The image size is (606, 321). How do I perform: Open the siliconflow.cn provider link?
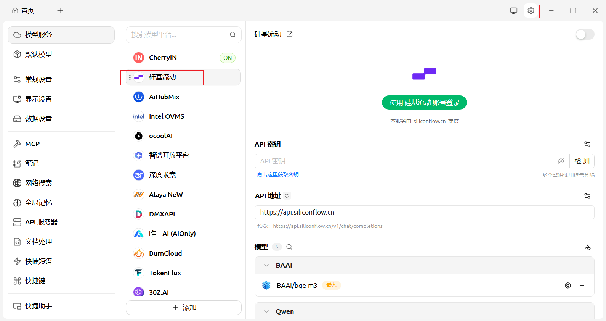430,121
